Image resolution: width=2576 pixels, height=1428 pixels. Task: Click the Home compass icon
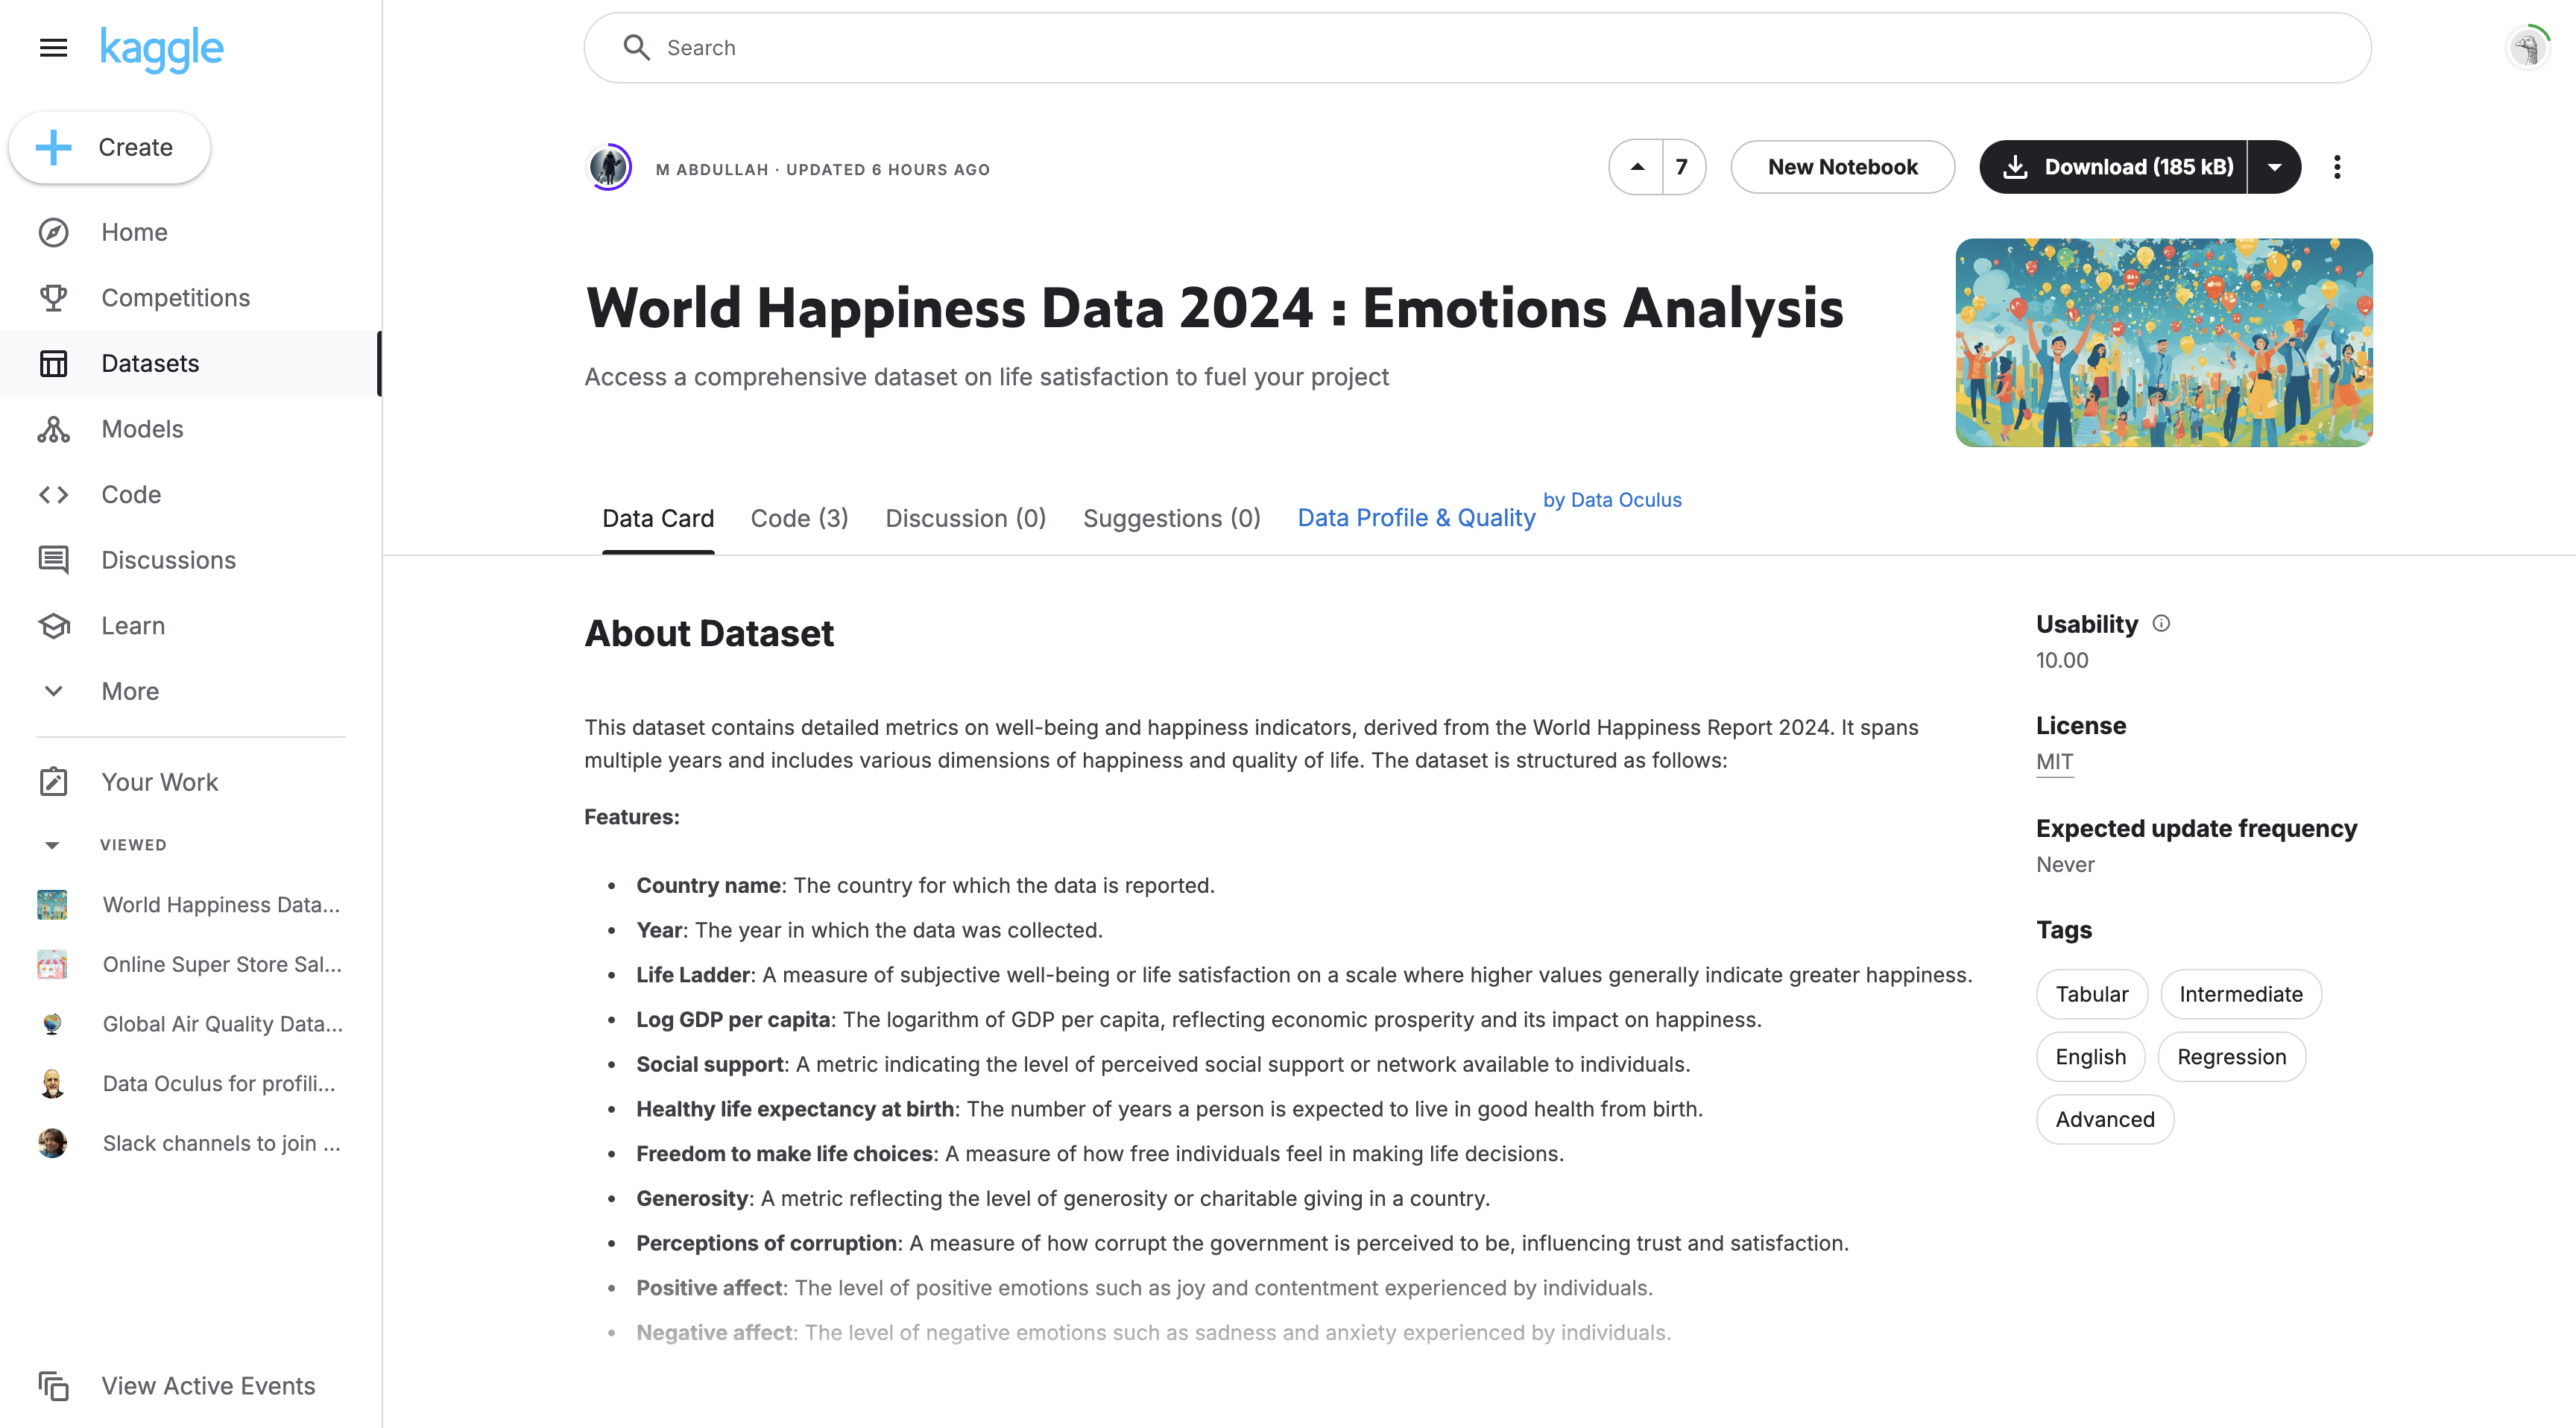click(x=53, y=232)
